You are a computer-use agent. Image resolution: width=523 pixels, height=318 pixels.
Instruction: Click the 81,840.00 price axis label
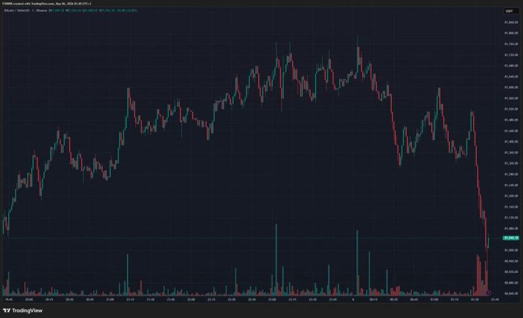[x=511, y=22]
